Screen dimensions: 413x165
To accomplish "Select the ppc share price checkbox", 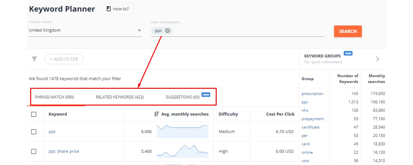I will point(34,151).
